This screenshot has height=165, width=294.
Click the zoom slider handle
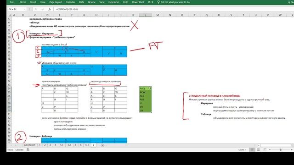281,150
